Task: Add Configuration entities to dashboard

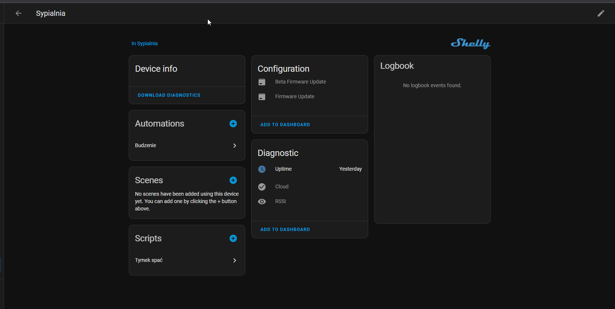Action: [285, 125]
